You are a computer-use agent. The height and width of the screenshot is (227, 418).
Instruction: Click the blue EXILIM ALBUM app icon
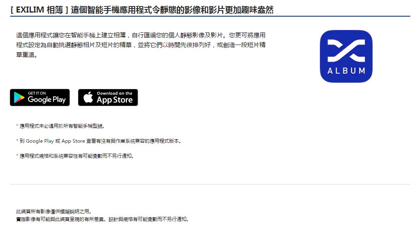346,56
